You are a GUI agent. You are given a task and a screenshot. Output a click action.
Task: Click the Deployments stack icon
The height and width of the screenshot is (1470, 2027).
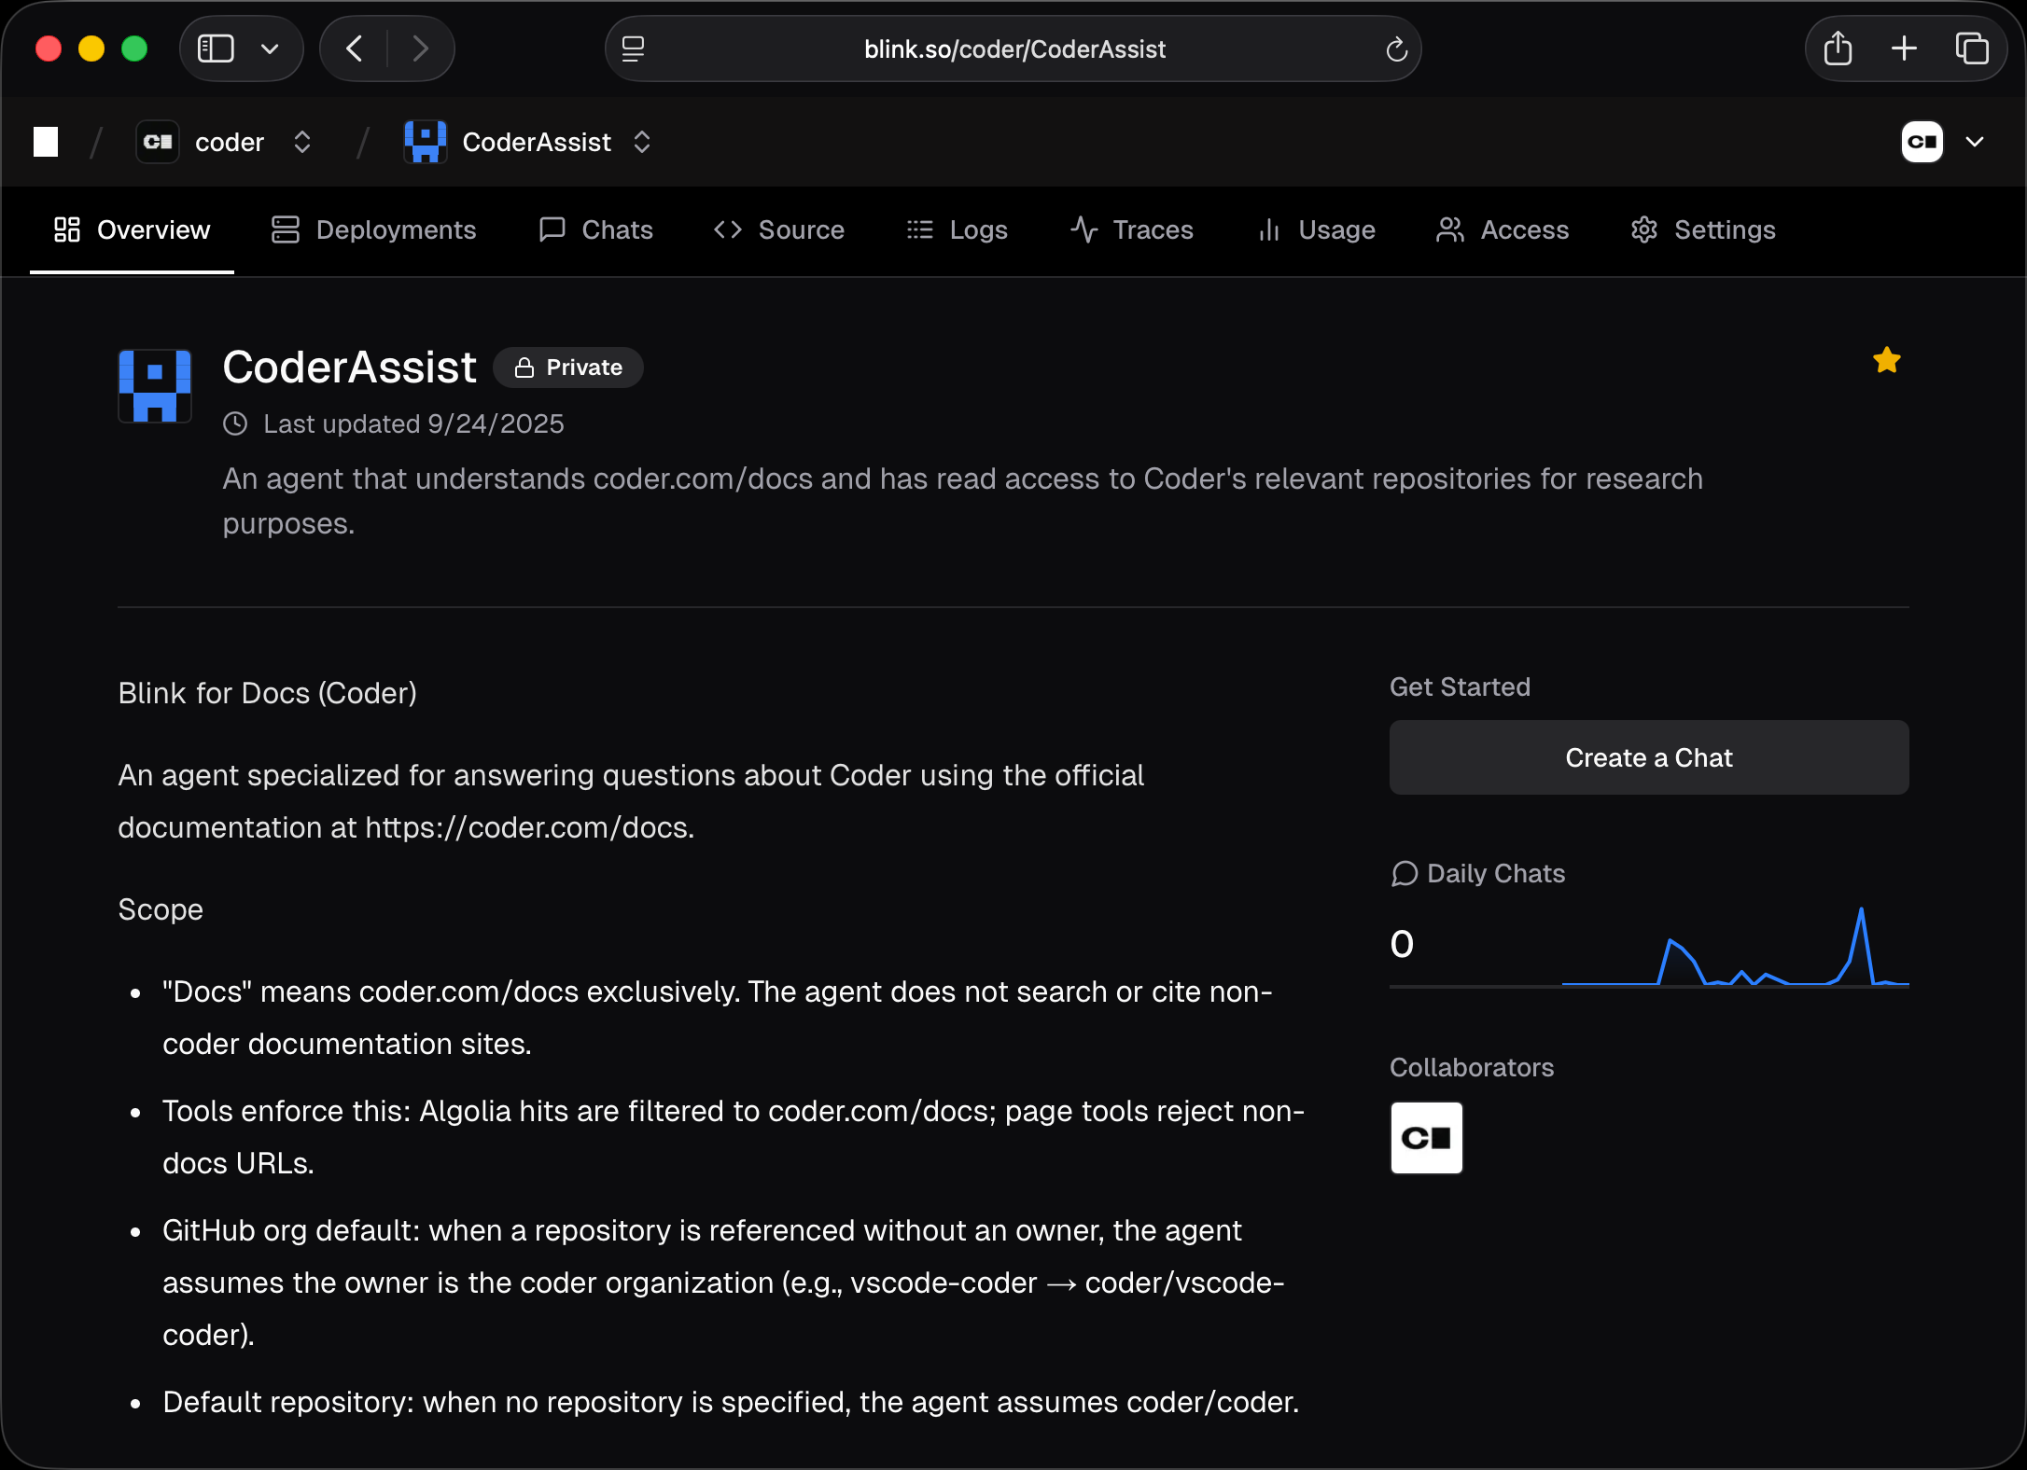[285, 229]
